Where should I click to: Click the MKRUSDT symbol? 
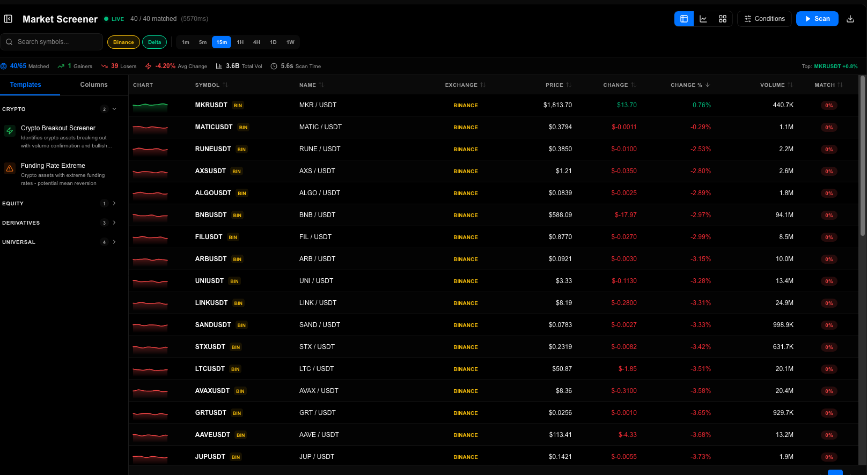coord(211,105)
